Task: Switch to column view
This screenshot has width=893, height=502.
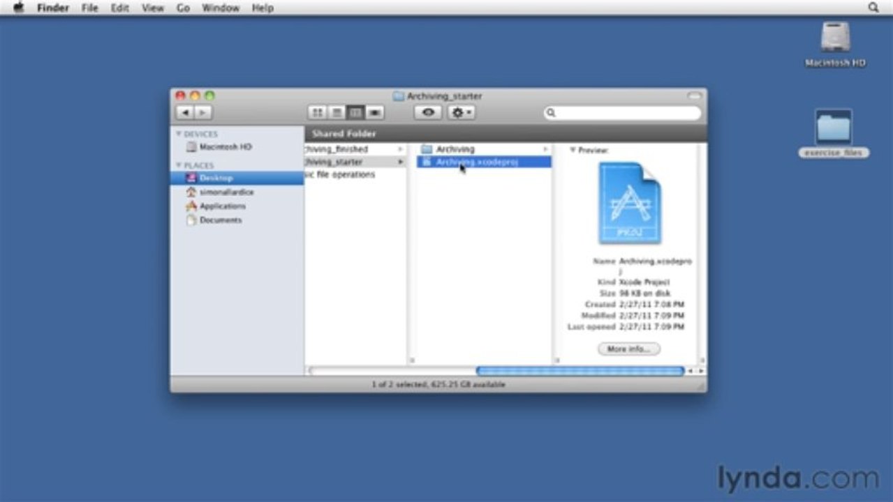Action: [355, 112]
